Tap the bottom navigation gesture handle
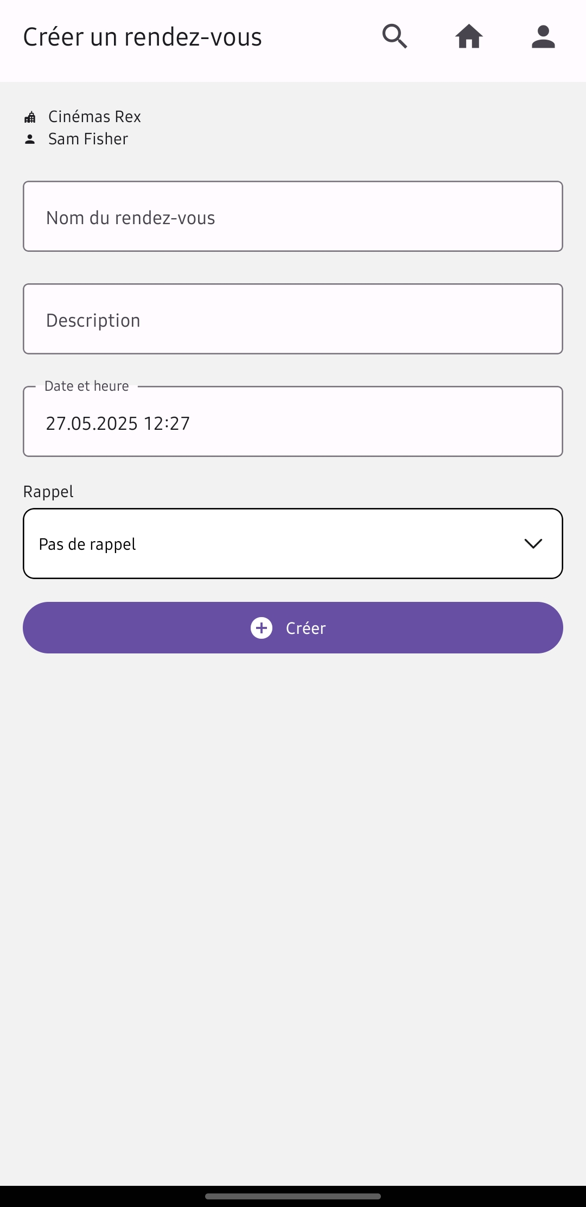The width and height of the screenshot is (586, 1207). tap(293, 1196)
